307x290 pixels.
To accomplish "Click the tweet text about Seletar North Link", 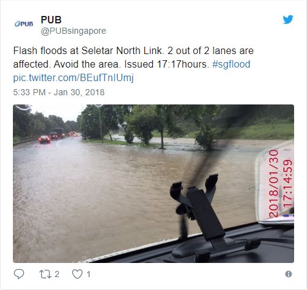I will pos(133,57).
